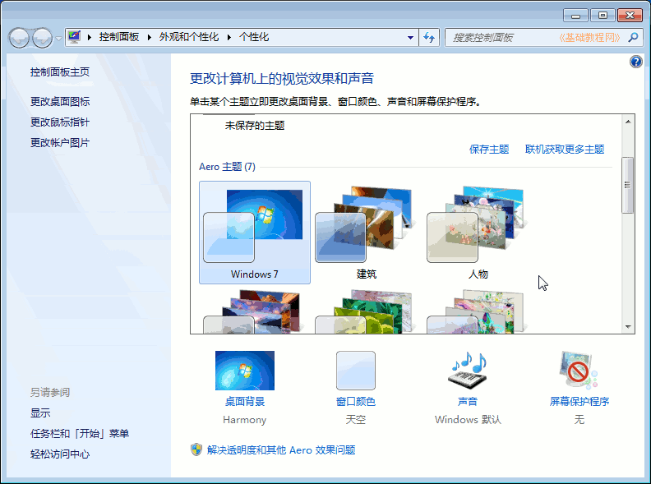Screen dimensions: 651x484
Task: Expand arrow after 控制面板 breadcrumb
Action: click(x=149, y=37)
